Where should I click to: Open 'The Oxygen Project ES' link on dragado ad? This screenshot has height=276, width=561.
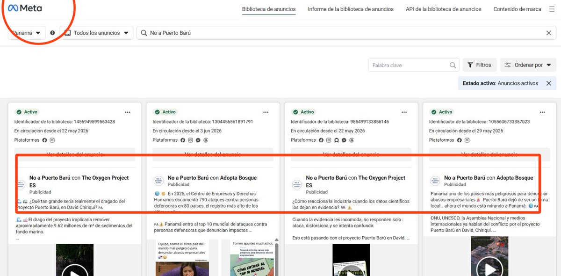click(x=79, y=182)
